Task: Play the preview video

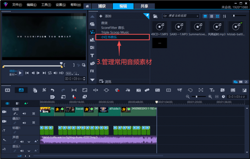Action: click(x=20, y=73)
